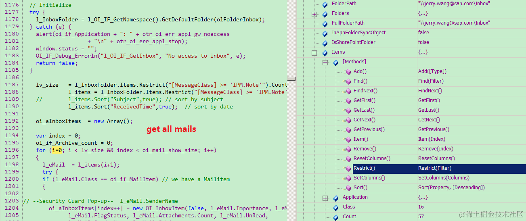Select the SetColumns() method name
The image size is (526, 221).
(x=369, y=178)
